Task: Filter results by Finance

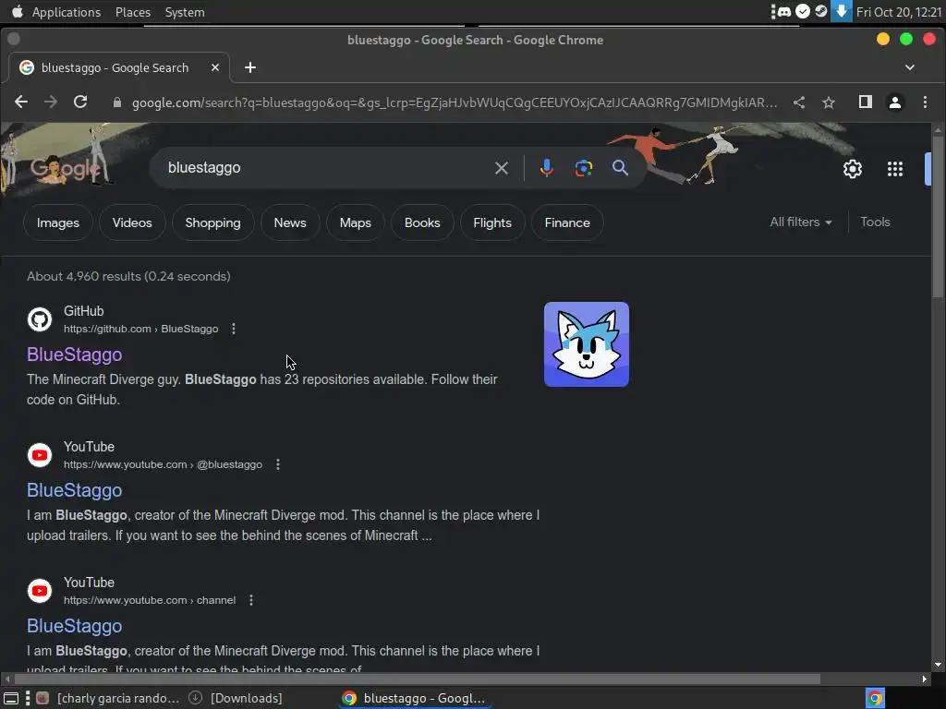Action: tap(567, 222)
